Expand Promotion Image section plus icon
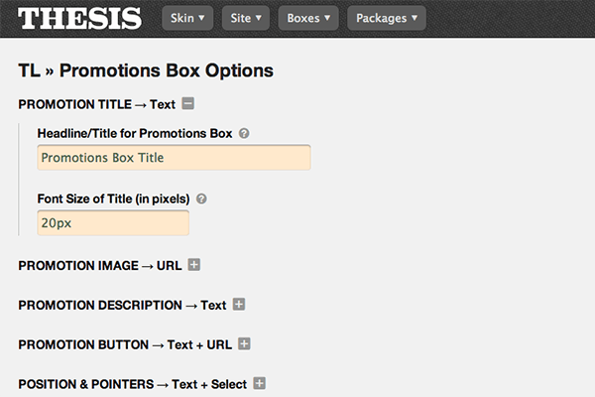 tap(194, 265)
